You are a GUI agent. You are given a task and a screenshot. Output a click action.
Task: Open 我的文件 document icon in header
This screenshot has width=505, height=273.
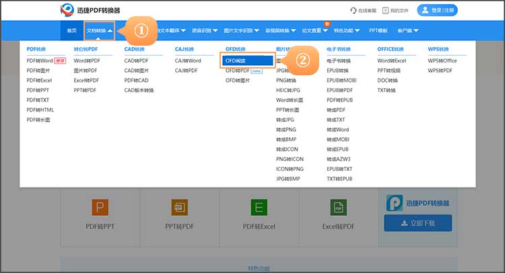point(385,11)
